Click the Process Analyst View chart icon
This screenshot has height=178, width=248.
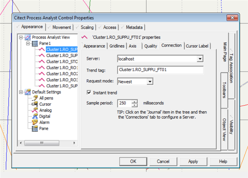coord(28,37)
